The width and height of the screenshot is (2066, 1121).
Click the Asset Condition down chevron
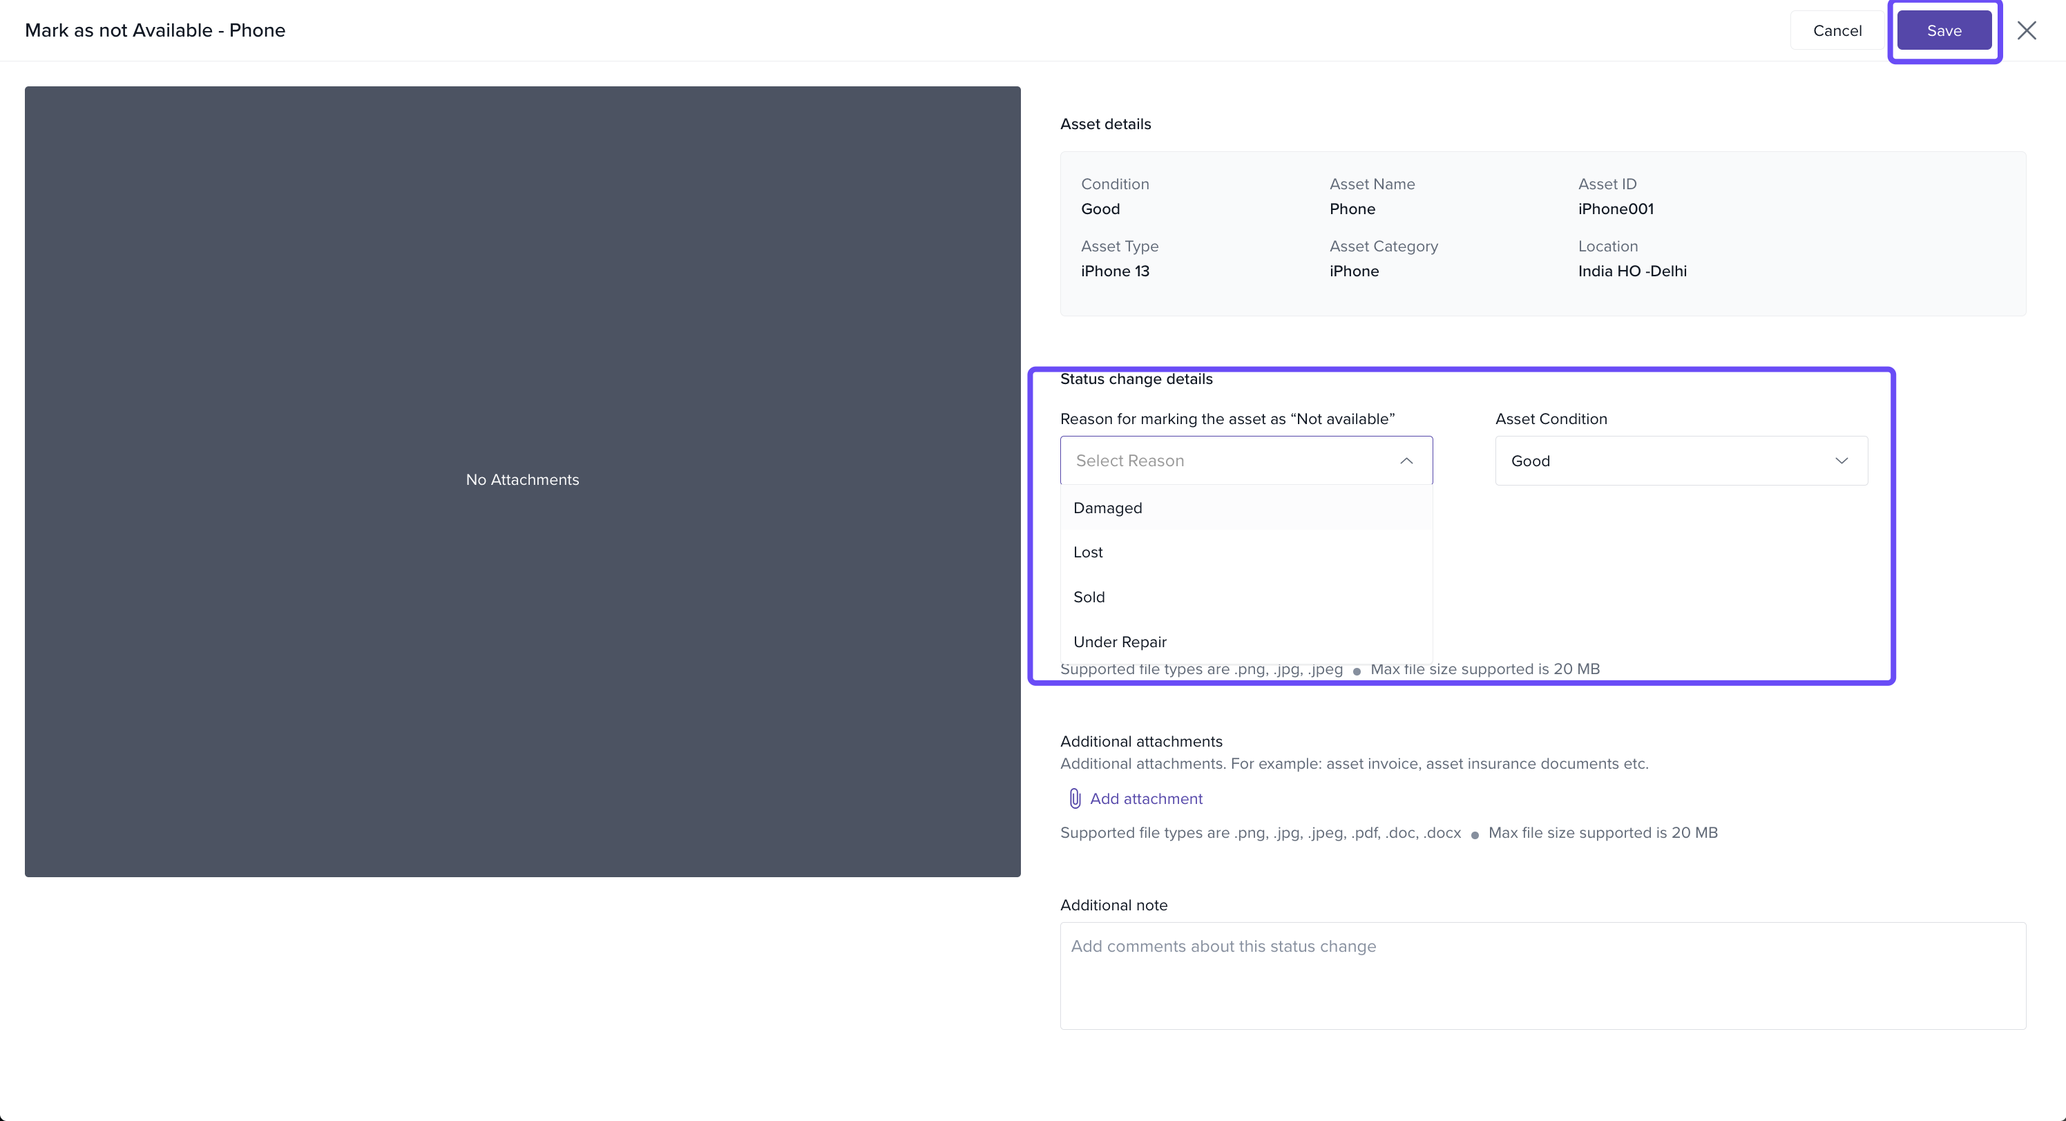[1841, 461]
